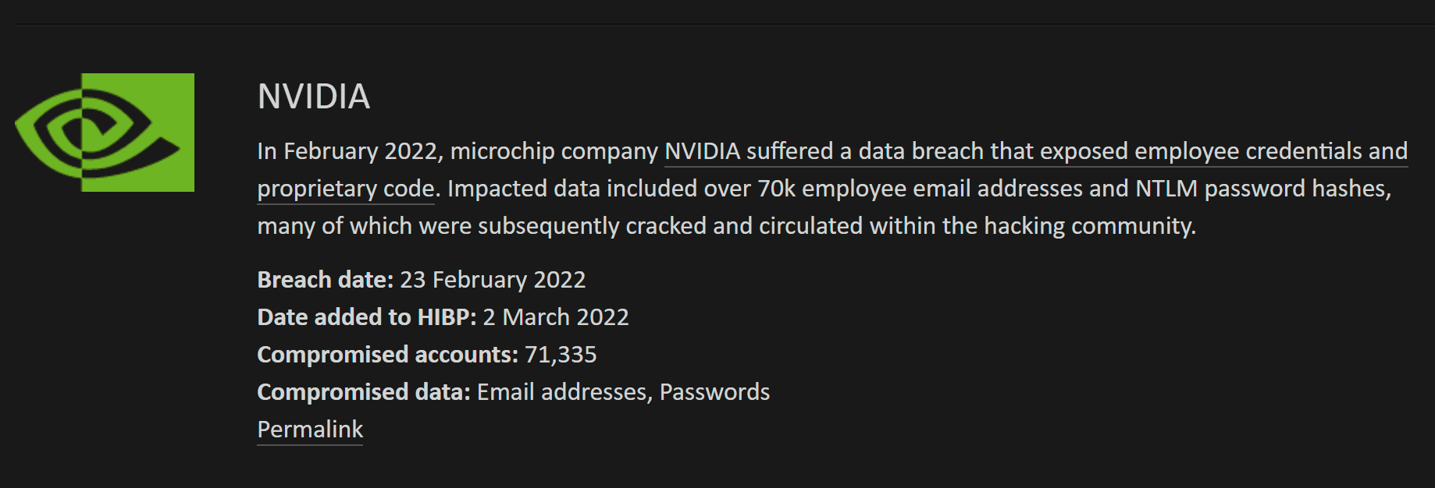Click the 'Compromised accounts:' label
The height and width of the screenshot is (488, 1435).
click(x=388, y=354)
